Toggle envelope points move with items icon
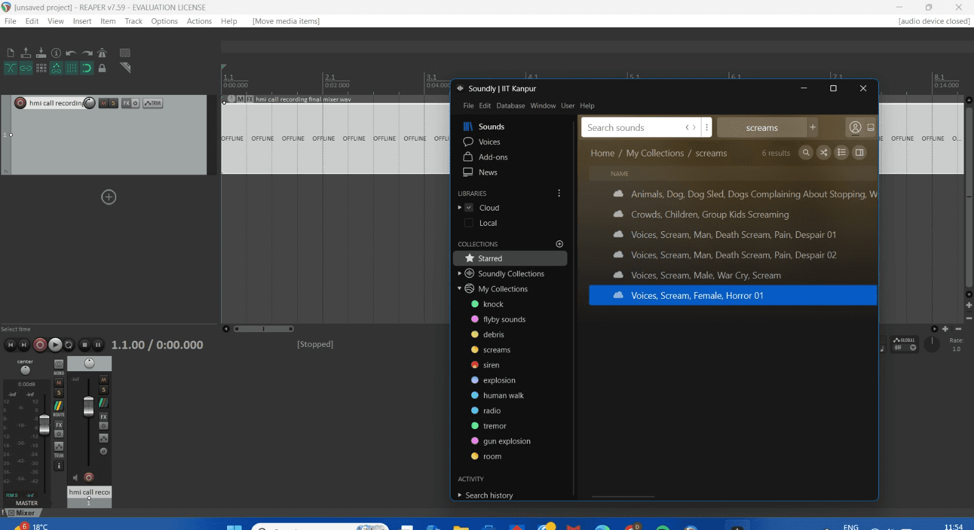The height and width of the screenshot is (530, 974). pos(57,68)
